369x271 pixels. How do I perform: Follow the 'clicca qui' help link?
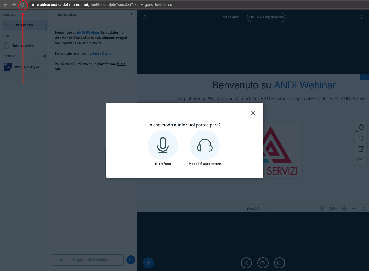point(121,64)
